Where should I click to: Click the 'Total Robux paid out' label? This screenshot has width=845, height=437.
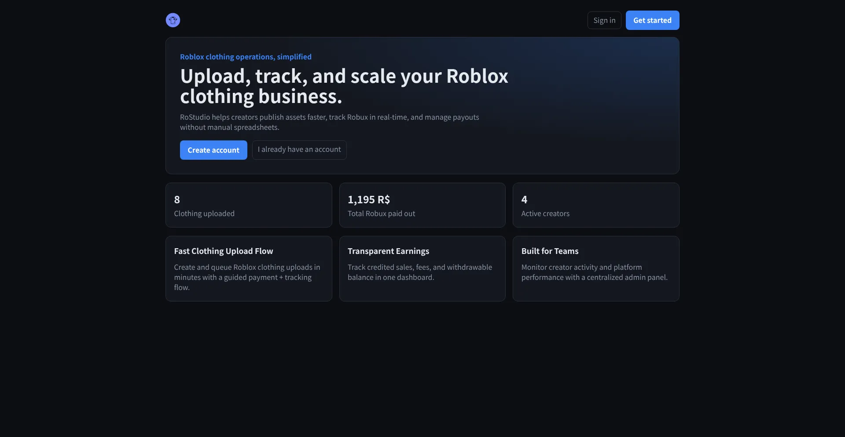click(x=381, y=213)
